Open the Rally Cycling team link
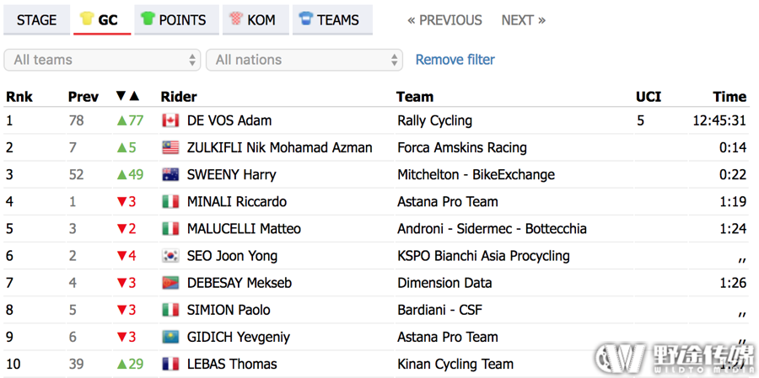Viewport: 759px width, 378px height. tap(434, 121)
